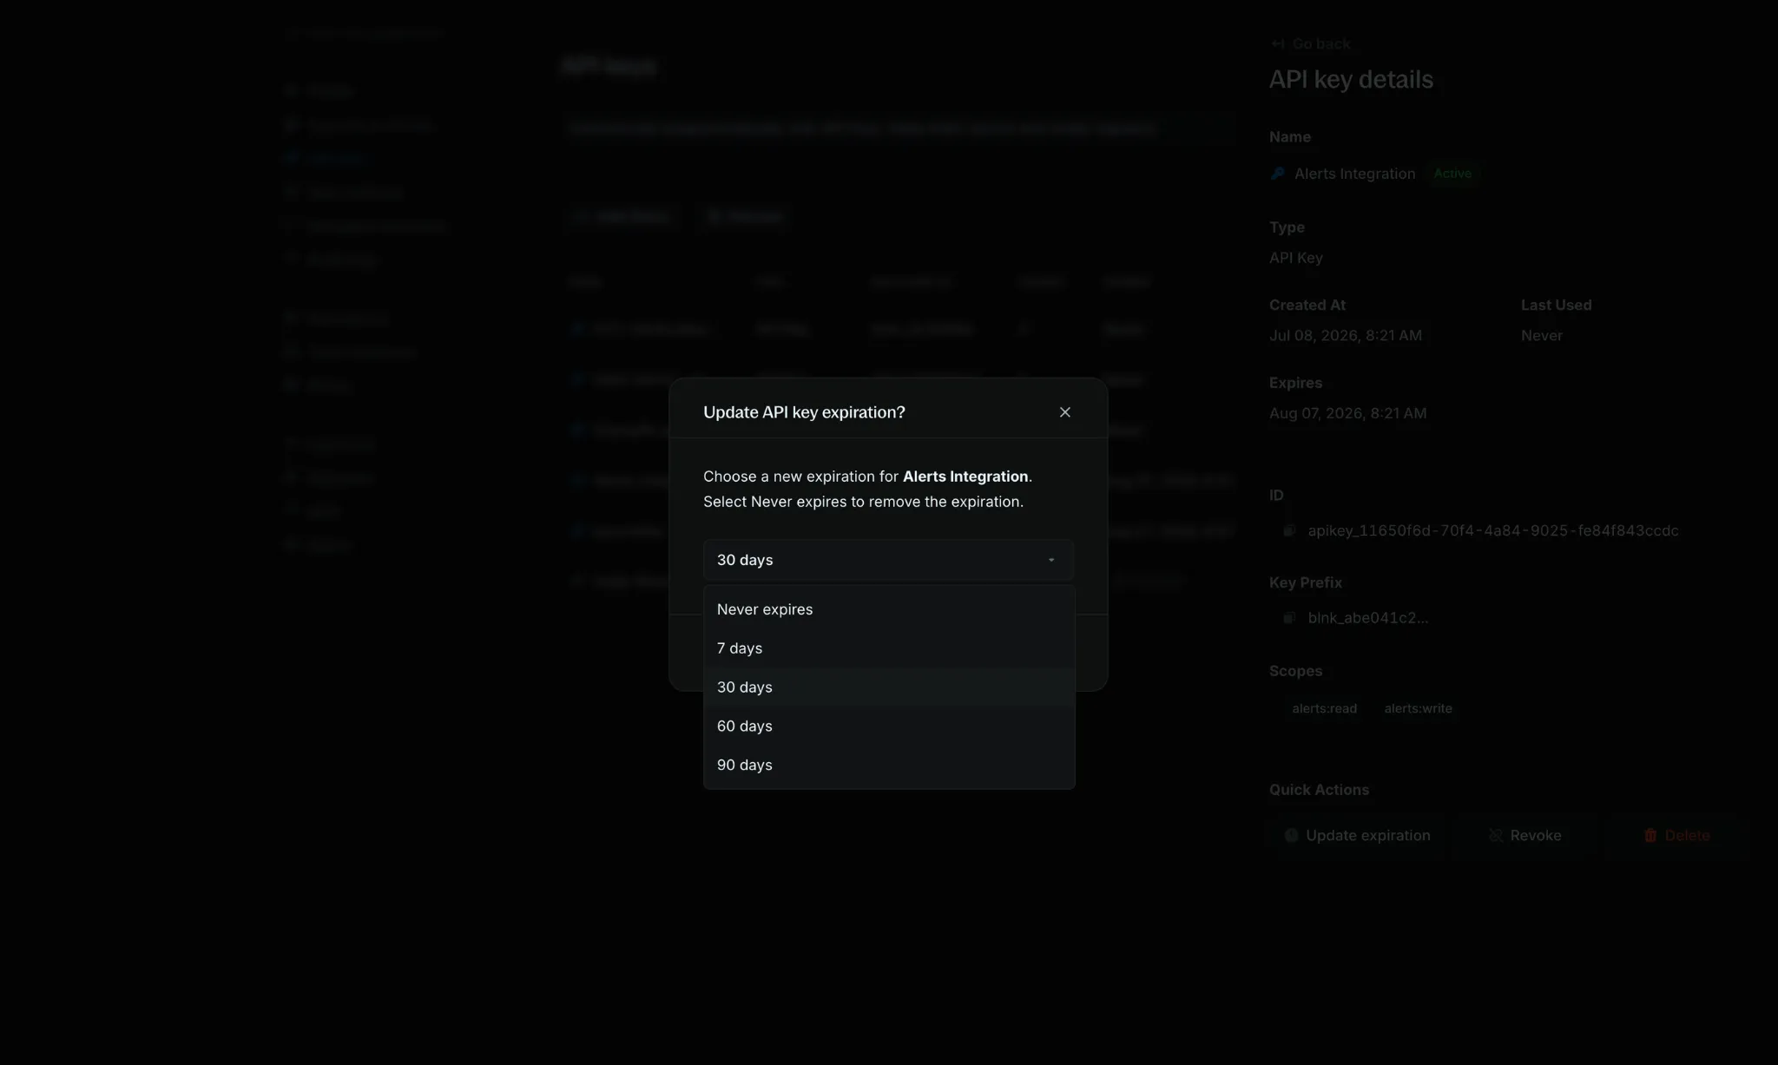This screenshot has height=1065, width=1778.
Task: Click the back arrow icon beside Go back
Action: (1278, 43)
